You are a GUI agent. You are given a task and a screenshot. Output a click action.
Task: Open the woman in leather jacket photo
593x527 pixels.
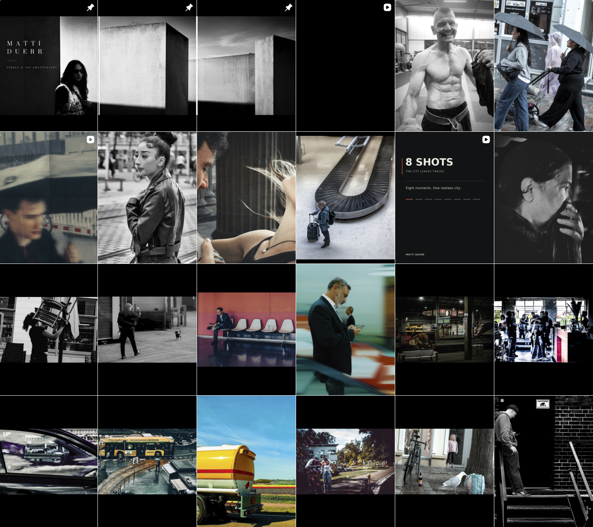point(147,198)
